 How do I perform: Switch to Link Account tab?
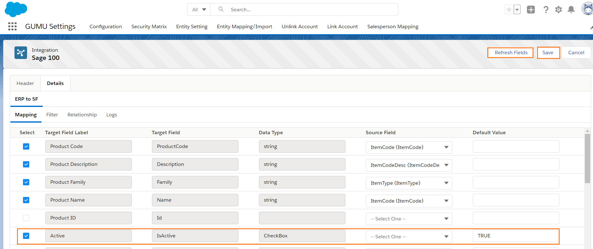coord(343,27)
